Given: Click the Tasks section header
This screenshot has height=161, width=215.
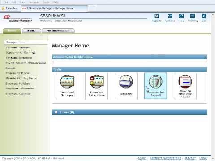Looking at the screenshot, I should tap(129, 69).
